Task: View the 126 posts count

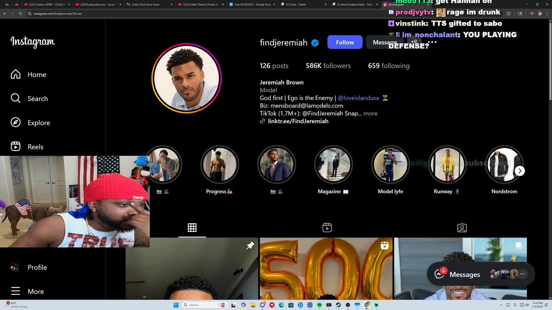Action: [274, 66]
